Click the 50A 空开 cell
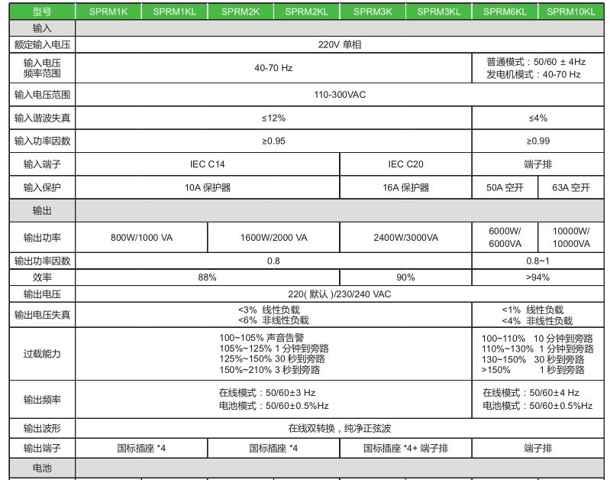Image resolution: width=610 pixels, height=480 pixels. [x=505, y=187]
